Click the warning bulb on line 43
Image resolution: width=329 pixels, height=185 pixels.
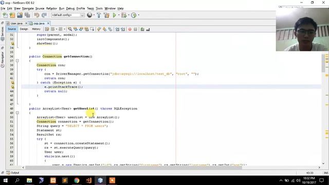pyautogui.click(x=12, y=87)
